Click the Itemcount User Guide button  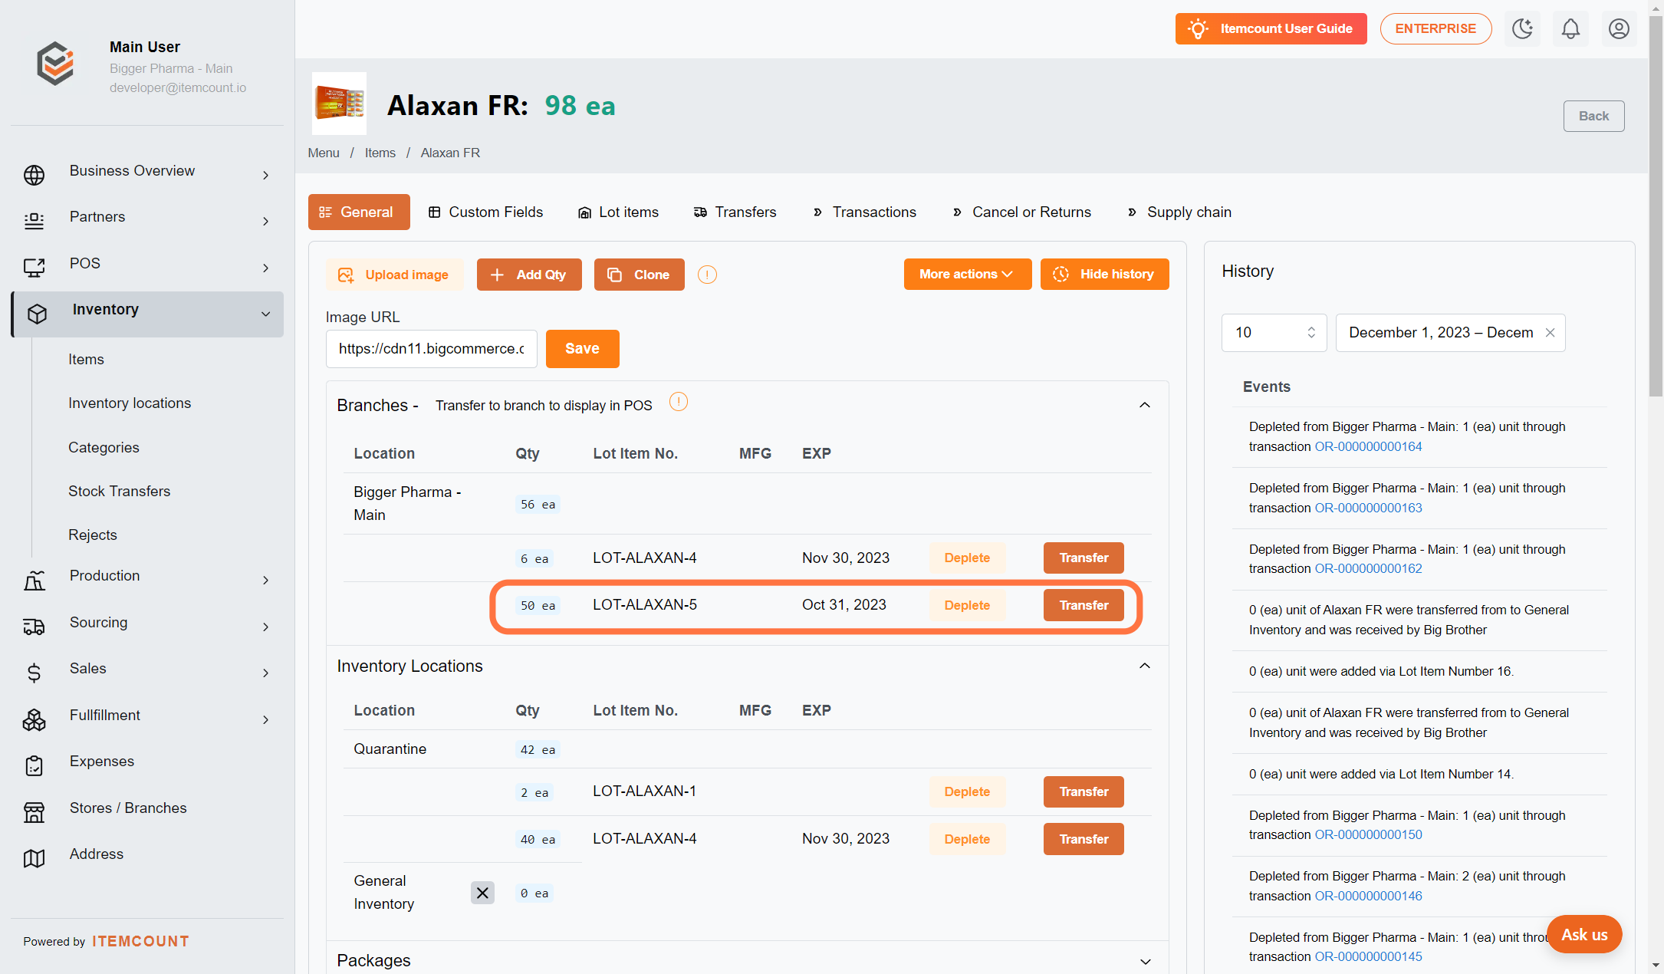[x=1271, y=29]
